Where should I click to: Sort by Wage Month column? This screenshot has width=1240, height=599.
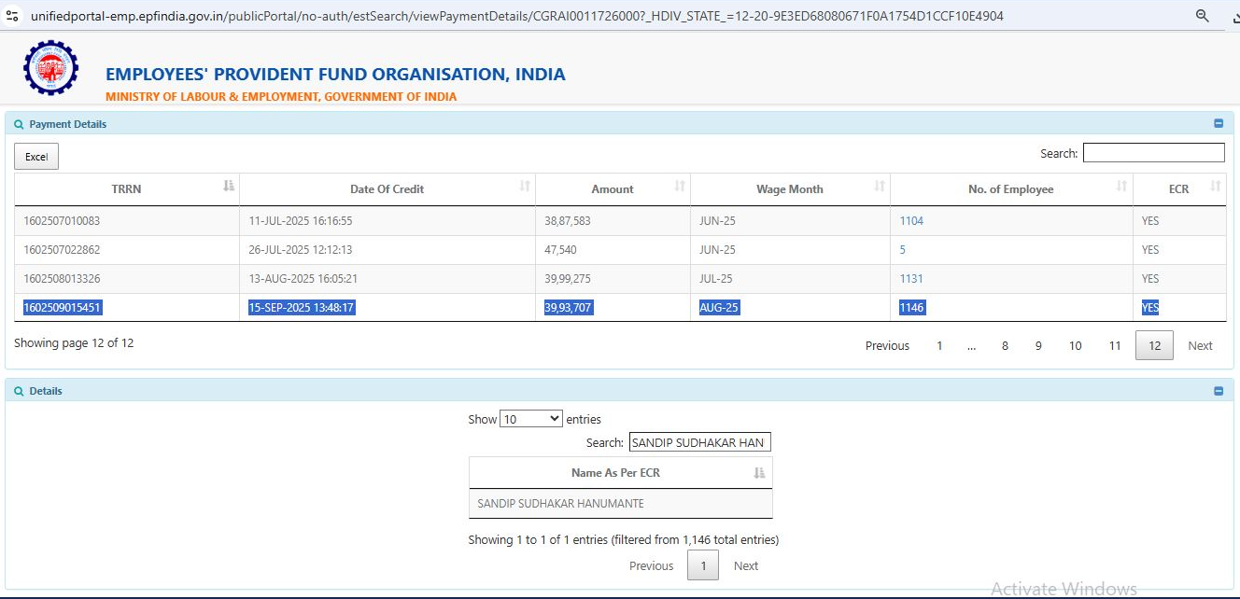(789, 188)
